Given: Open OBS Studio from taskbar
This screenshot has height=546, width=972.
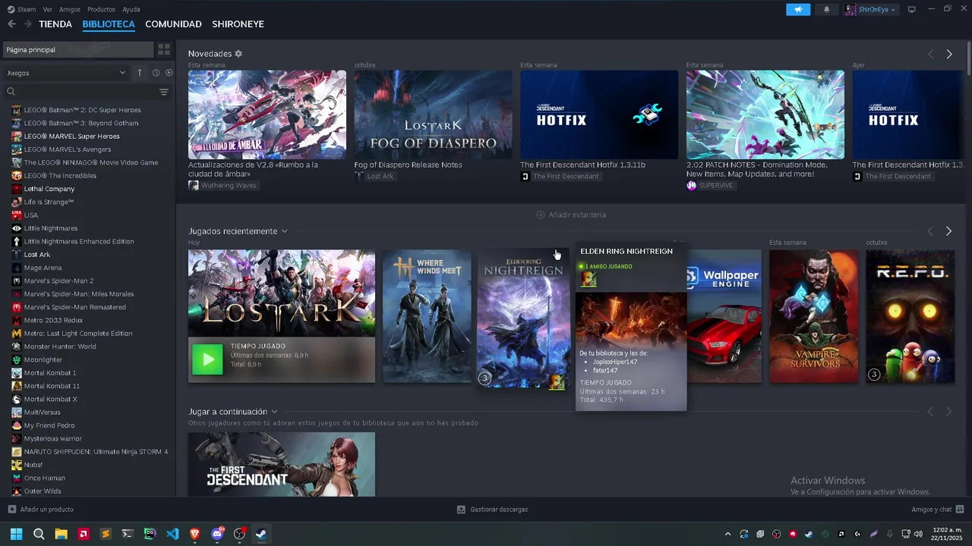Looking at the screenshot, I should pos(239,534).
